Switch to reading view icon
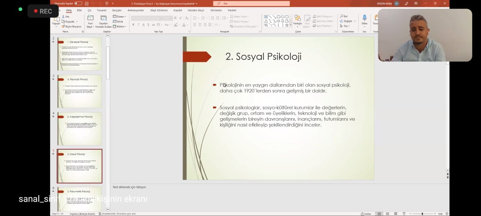The image size is (481, 216). coord(396,214)
